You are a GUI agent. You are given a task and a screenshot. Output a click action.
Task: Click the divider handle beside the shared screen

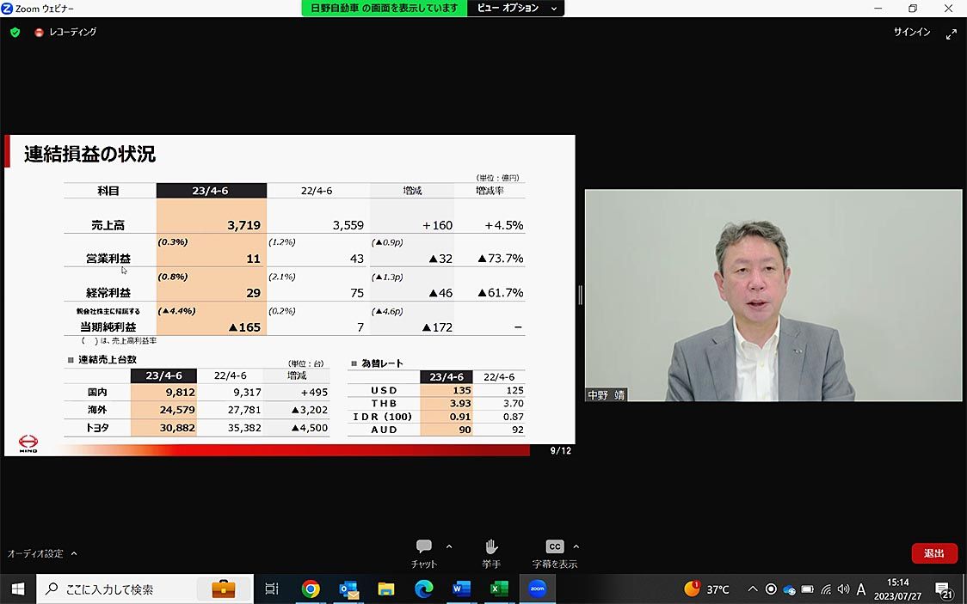click(580, 295)
